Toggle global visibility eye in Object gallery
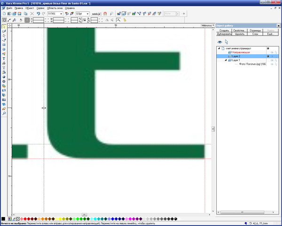 click(219, 42)
